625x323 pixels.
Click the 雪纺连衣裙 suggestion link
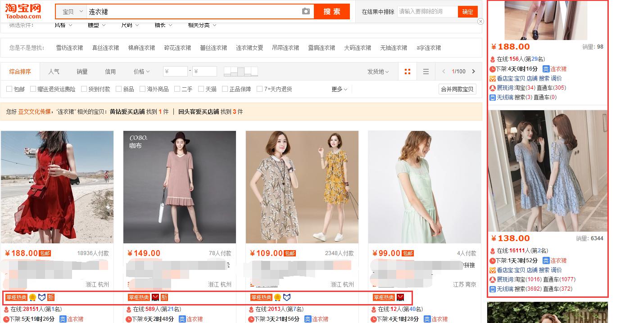pos(69,48)
